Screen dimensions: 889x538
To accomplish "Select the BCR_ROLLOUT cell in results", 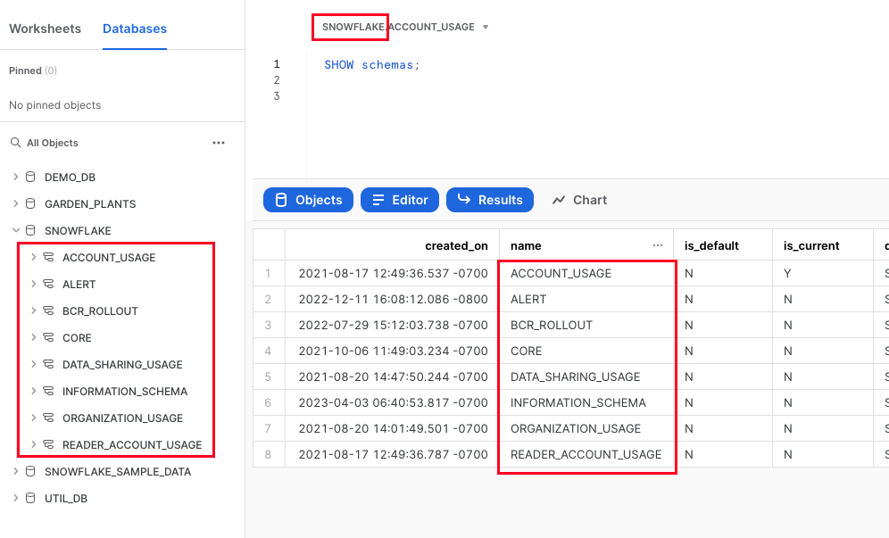I will click(x=586, y=325).
